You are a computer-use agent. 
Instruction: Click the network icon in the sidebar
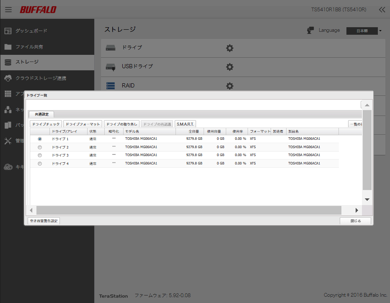(x=8, y=109)
